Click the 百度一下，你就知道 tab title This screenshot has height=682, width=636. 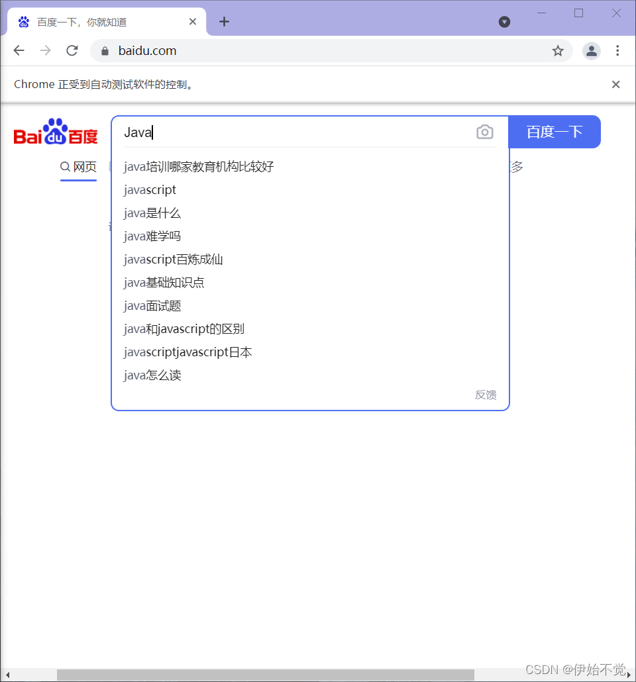[x=82, y=23]
